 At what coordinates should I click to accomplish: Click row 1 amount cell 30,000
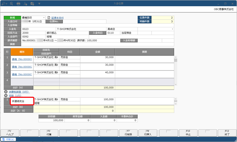coord(98,59)
